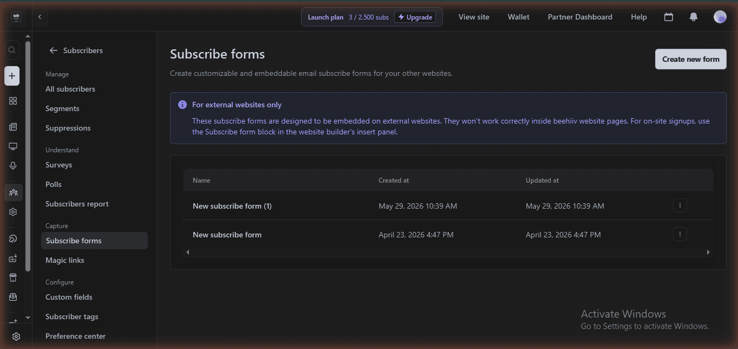This screenshot has width=738, height=349.
Task: Select Subscribe forms menu item
Action: click(x=94, y=241)
